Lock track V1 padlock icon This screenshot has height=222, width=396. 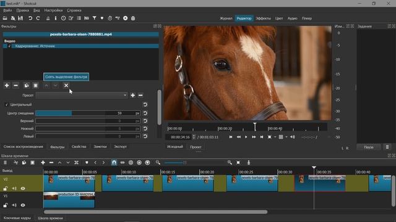(x=6, y=205)
